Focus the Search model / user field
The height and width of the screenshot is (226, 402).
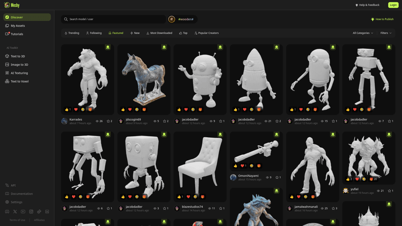[x=113, y=19]
